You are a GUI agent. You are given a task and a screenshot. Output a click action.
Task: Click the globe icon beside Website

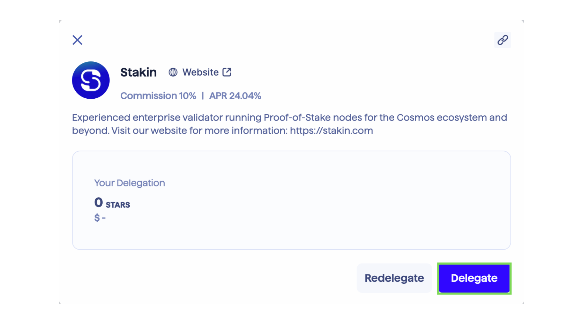173,72
